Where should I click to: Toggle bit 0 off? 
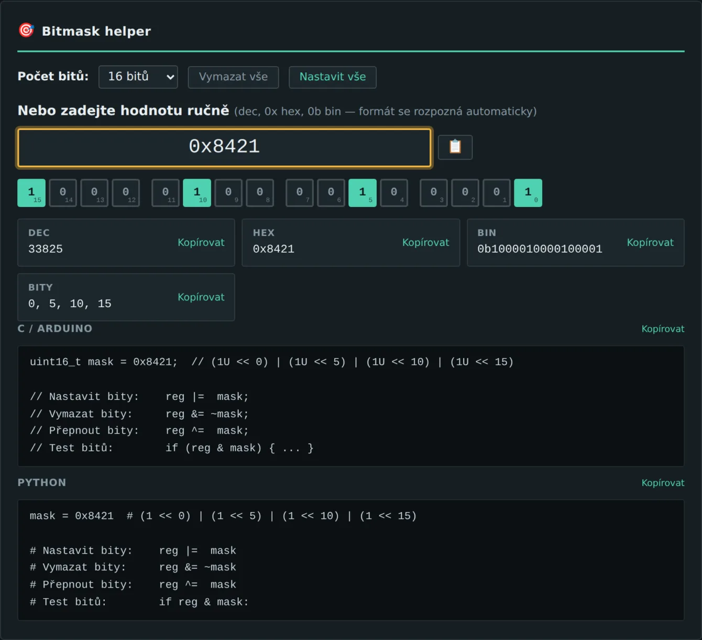(x=528, y=193)
